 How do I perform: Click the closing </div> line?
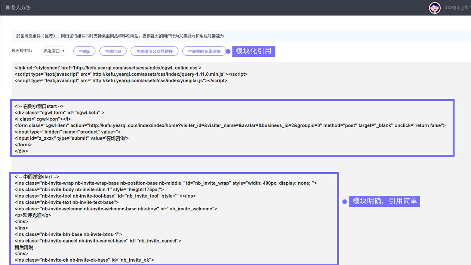coord(21,151)
